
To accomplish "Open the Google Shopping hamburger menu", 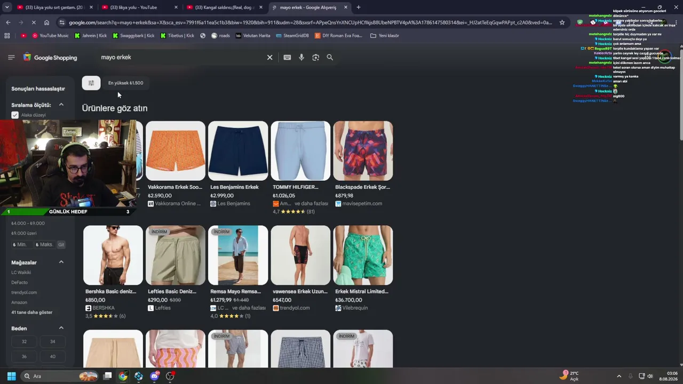I will tap(11, 57).
